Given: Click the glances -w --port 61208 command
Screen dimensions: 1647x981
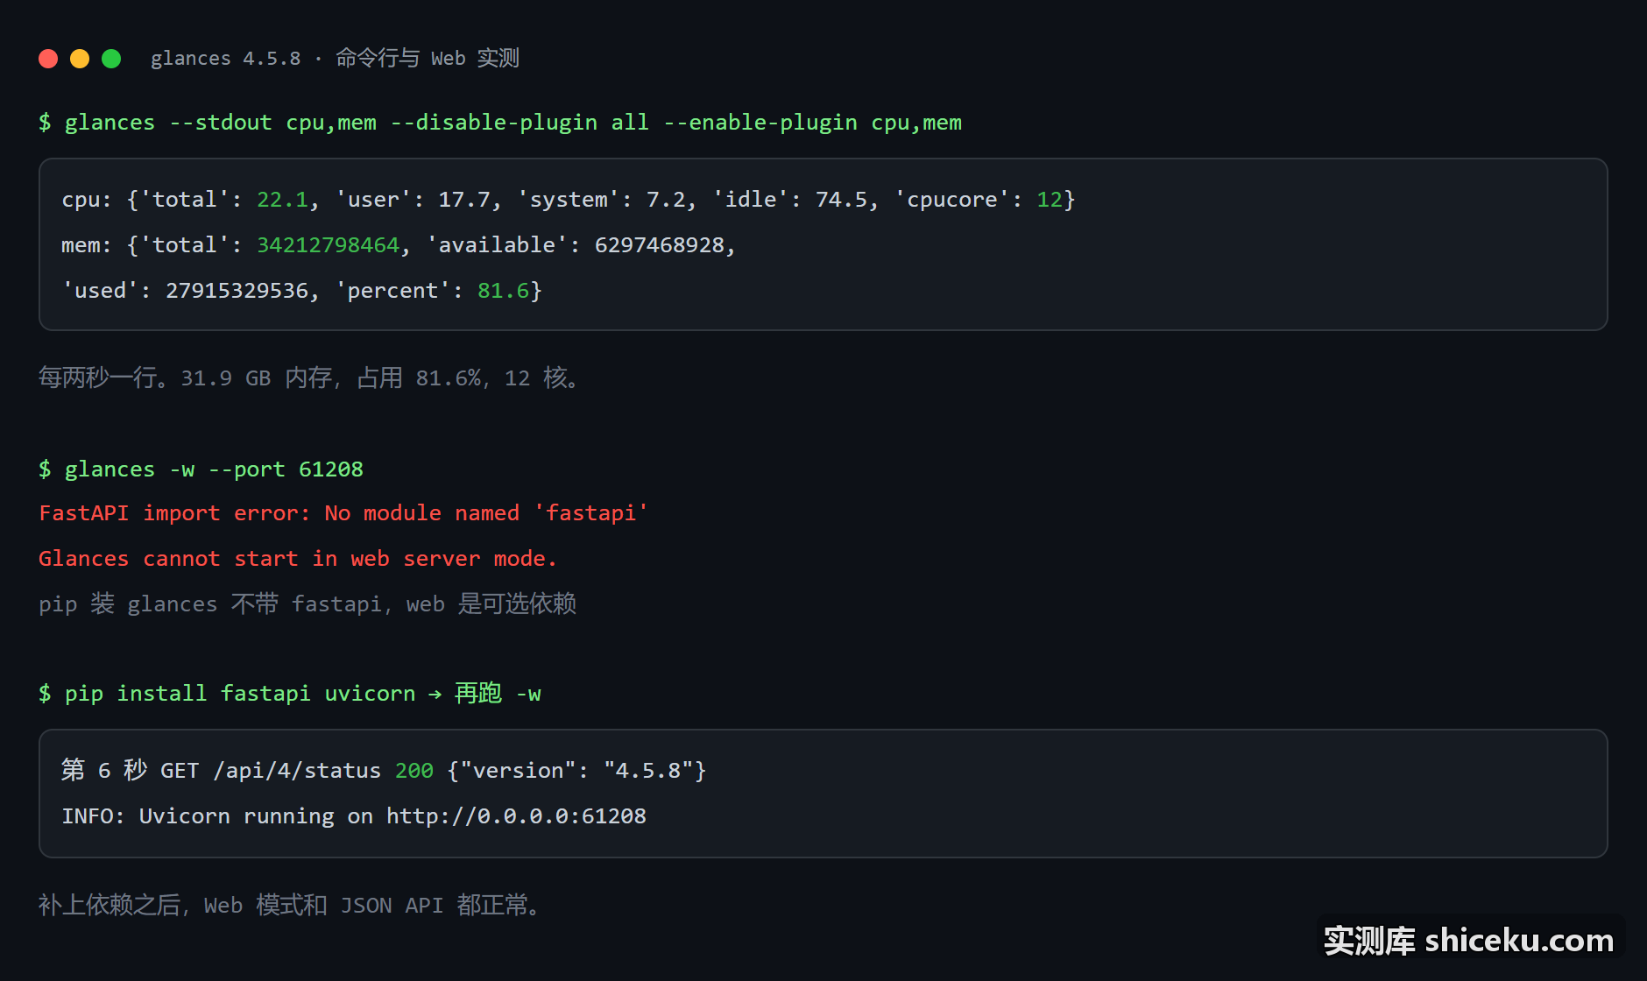Looking at the screenshot, I should 201,469.
